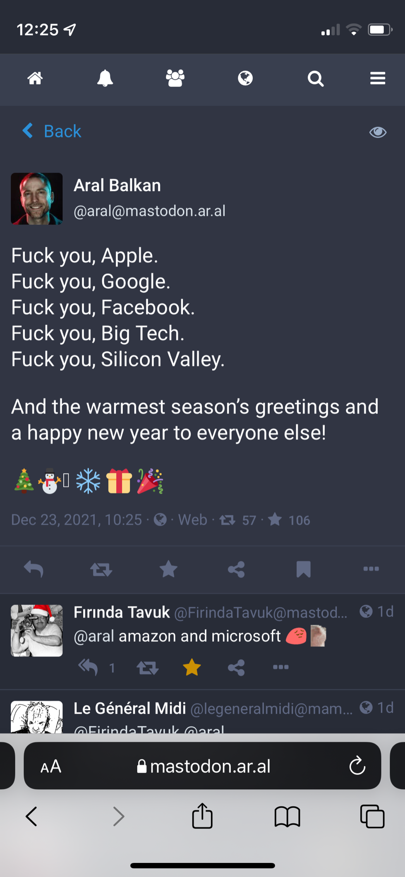Viewport: 405px width, 877px height.
Task: Open Aral Balkan's profile picture
Action: [x=37, y=199]
